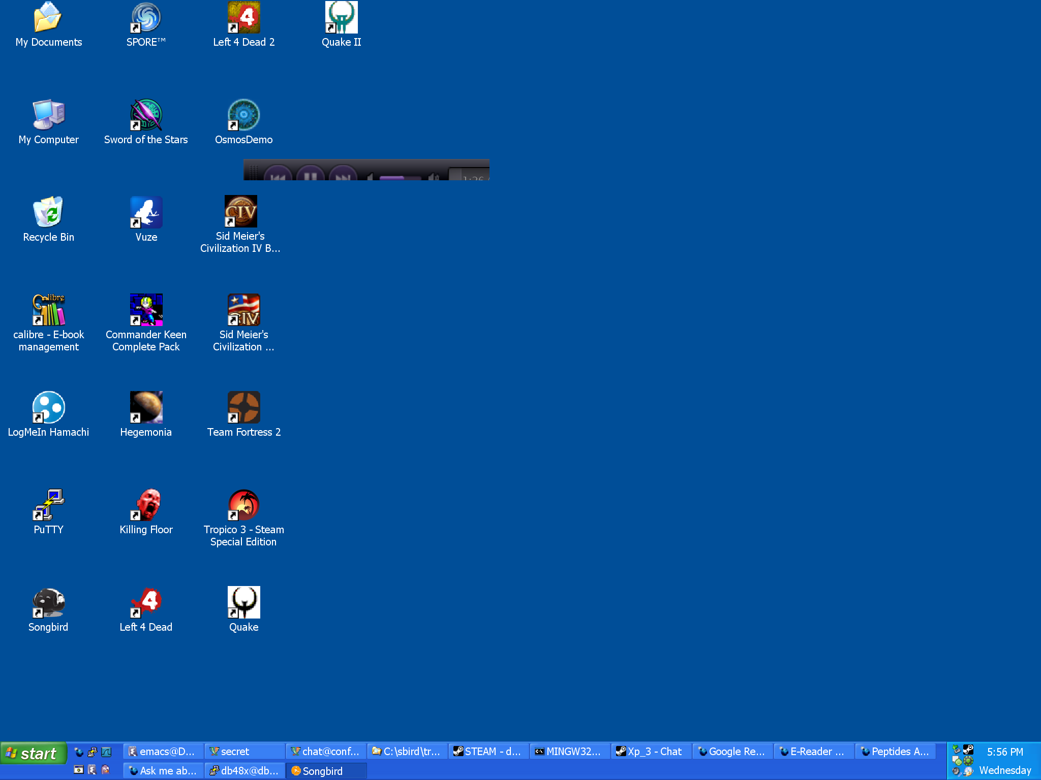Click the Safely Remove Hardware tray icon

pos(956,749)
